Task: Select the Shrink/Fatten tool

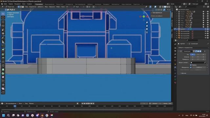Action: [3, 85]
